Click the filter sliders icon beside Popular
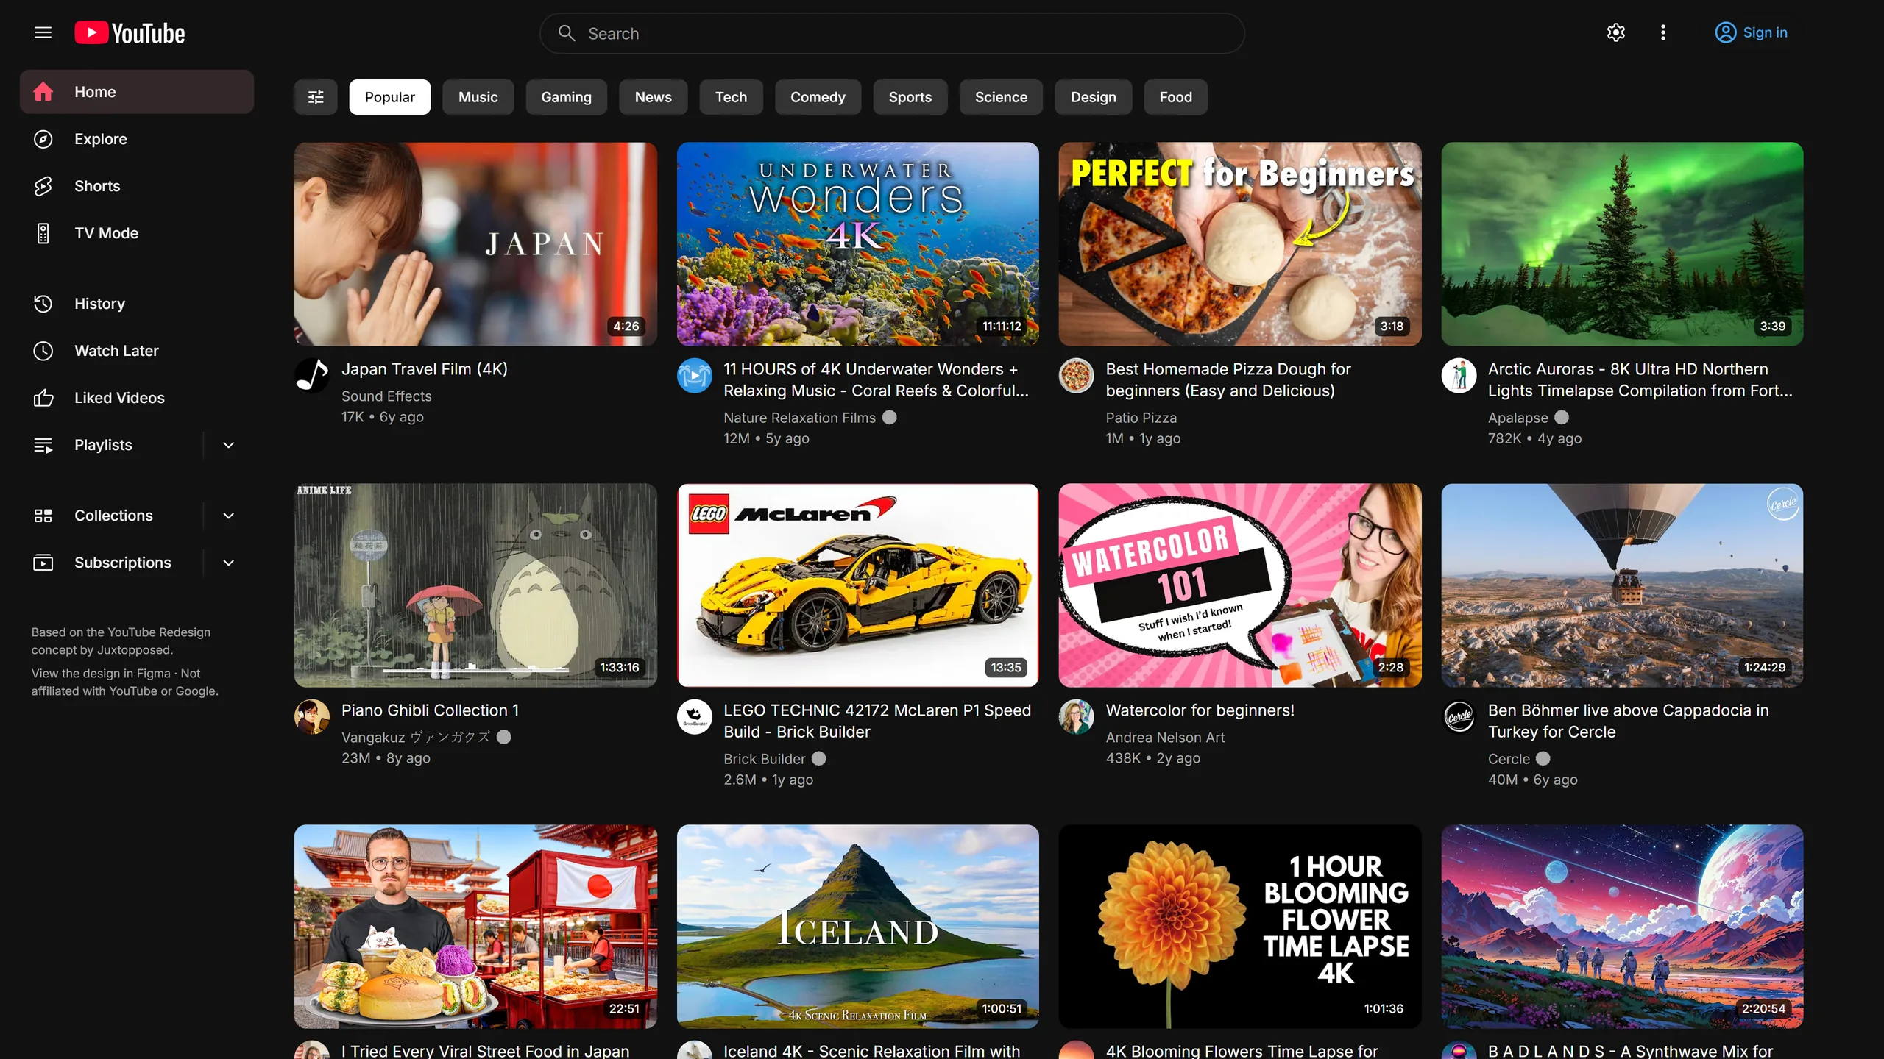Viewport: 1884px width, 1059px height. (316, 97)
